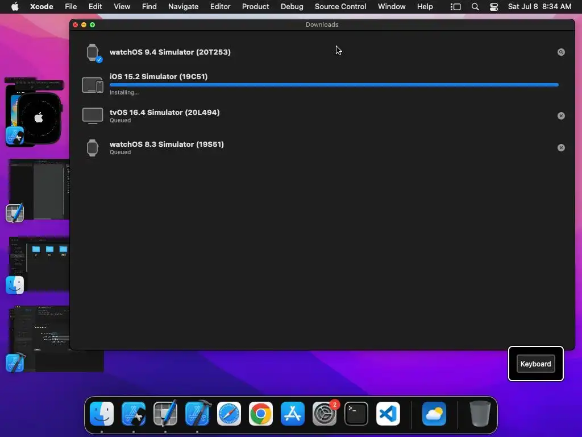582x437 pixels.
Task: Select the iOS 15.2 Simulator device icon
Action: [x=93, y=85]
